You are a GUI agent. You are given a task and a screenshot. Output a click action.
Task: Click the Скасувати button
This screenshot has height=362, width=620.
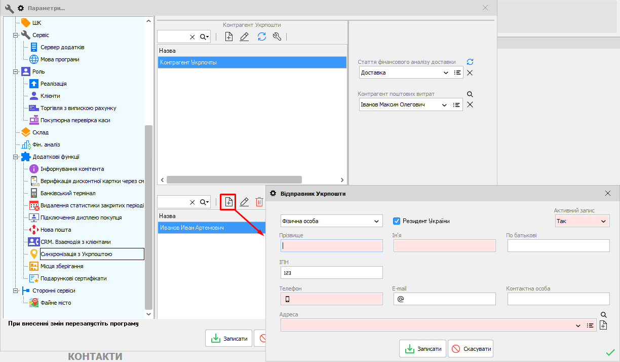tap(470, 349)
